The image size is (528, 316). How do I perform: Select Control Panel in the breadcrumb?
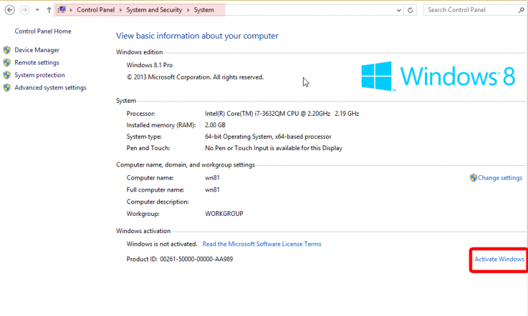click(x=96, y=10)
